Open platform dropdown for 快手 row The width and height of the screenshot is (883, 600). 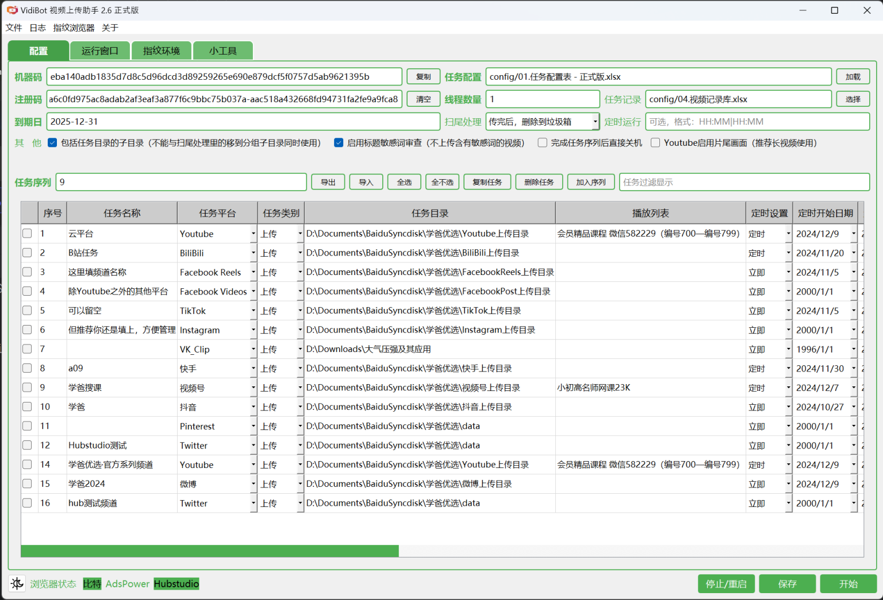(253, 368)
